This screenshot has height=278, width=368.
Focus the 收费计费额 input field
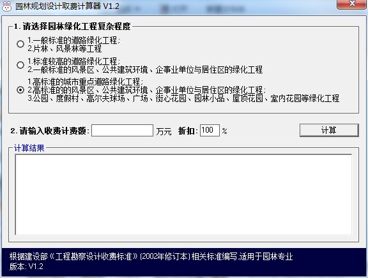pyautogui.click(x=122, y=131)
